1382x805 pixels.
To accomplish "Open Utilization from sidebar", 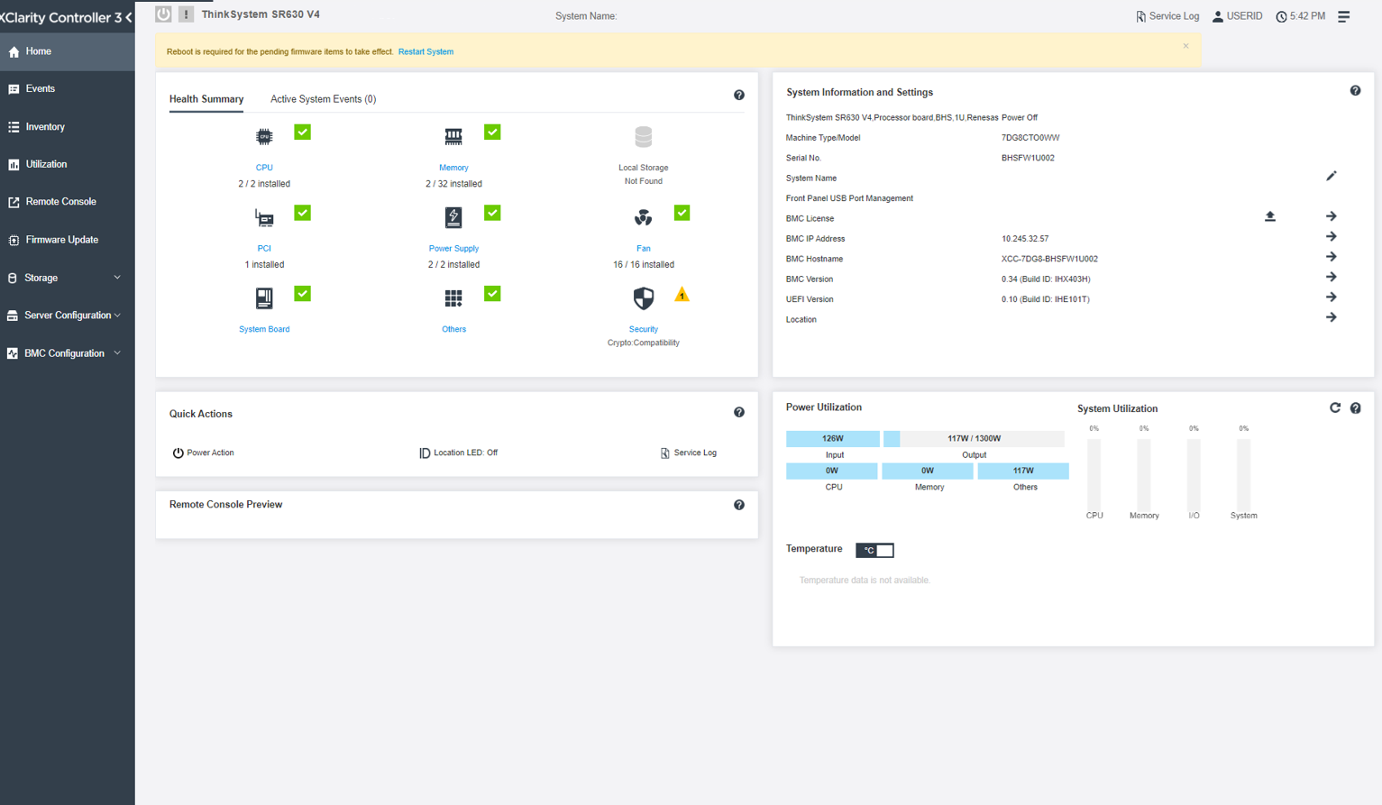I will click(x=68, y=164).
